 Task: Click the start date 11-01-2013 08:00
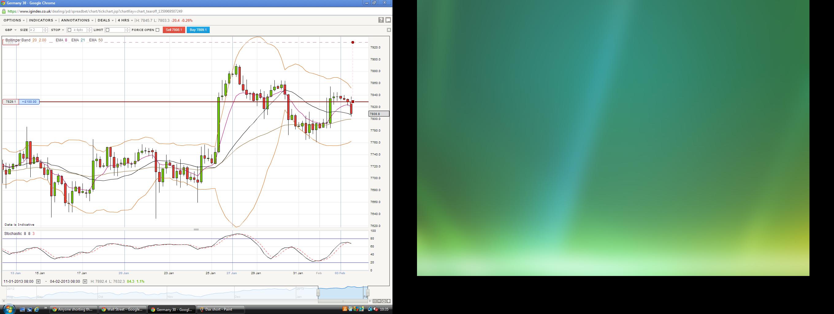pos(18,281)
